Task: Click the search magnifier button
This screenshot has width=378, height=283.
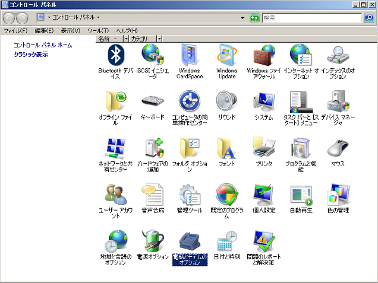Action: tap(369, 18)
